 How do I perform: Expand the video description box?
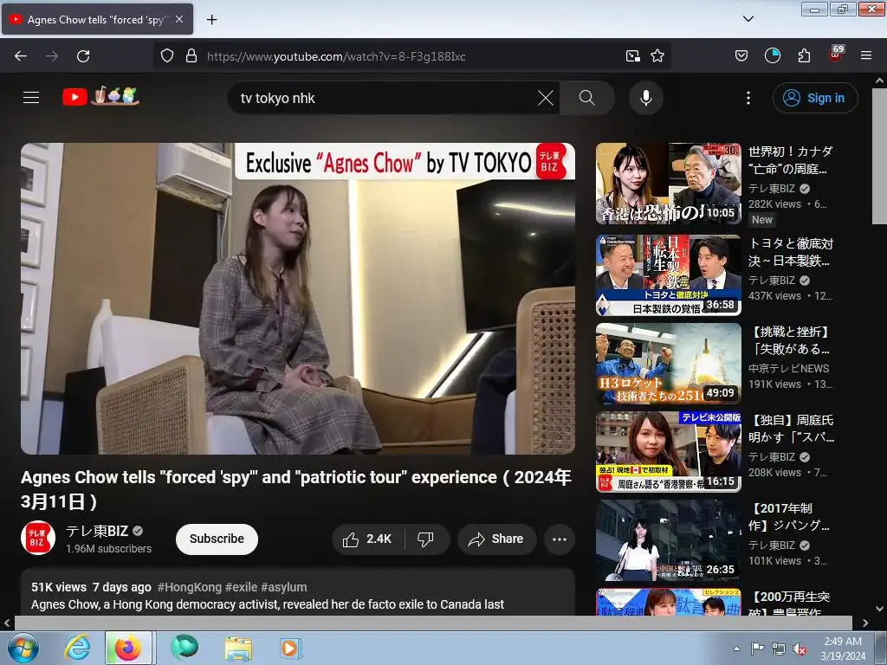tap(298, 592)
